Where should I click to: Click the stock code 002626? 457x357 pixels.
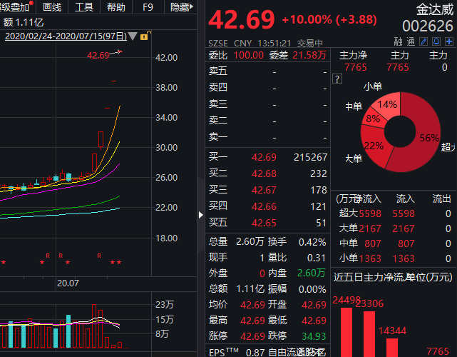[428, 26]
